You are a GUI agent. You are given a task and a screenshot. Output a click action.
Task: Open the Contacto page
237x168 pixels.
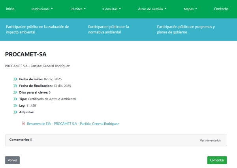click(221, 9)
